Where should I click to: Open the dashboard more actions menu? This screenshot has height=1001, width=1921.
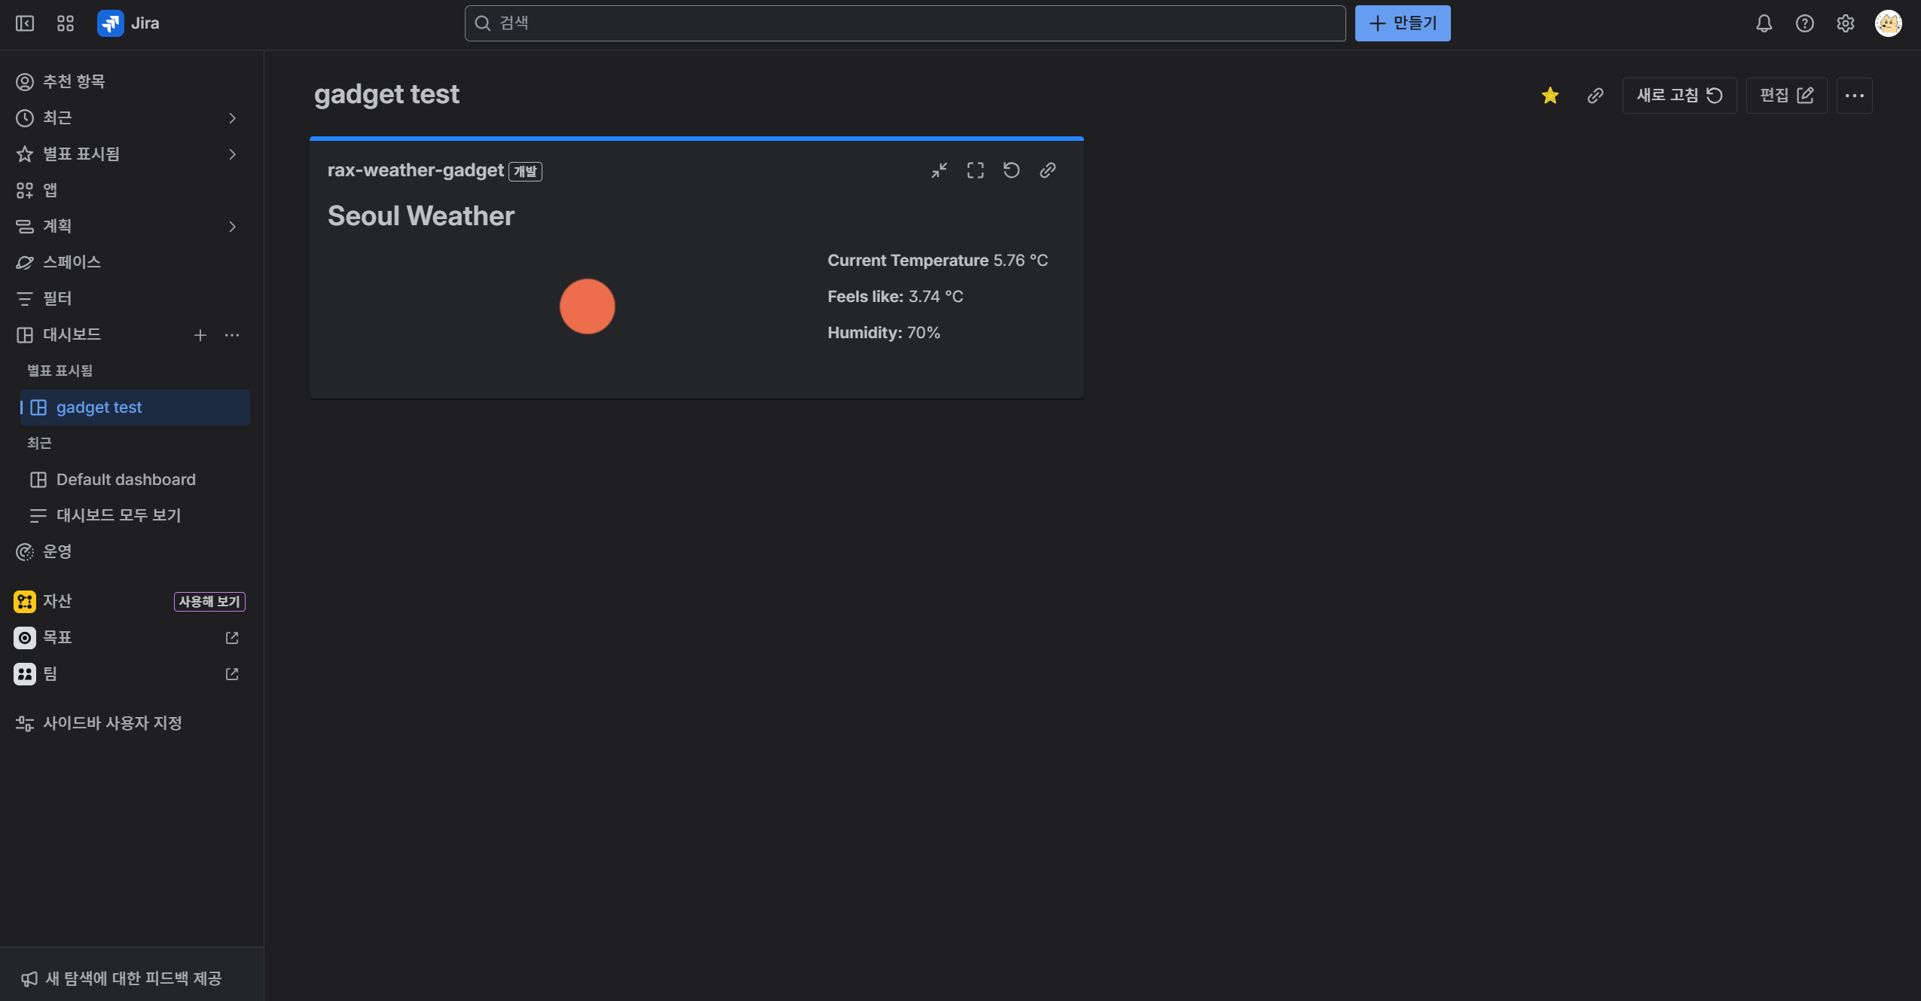point(1854,96)
